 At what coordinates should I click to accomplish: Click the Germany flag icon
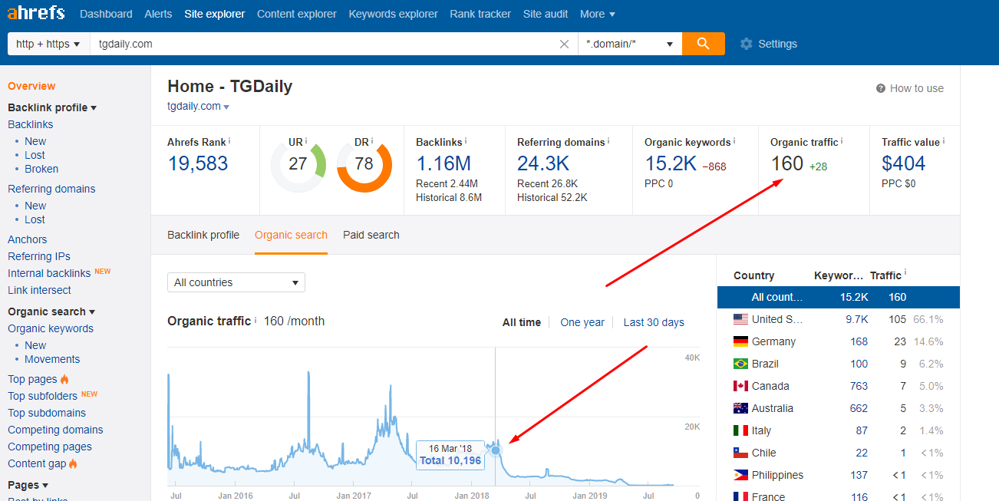pos(740,341)
